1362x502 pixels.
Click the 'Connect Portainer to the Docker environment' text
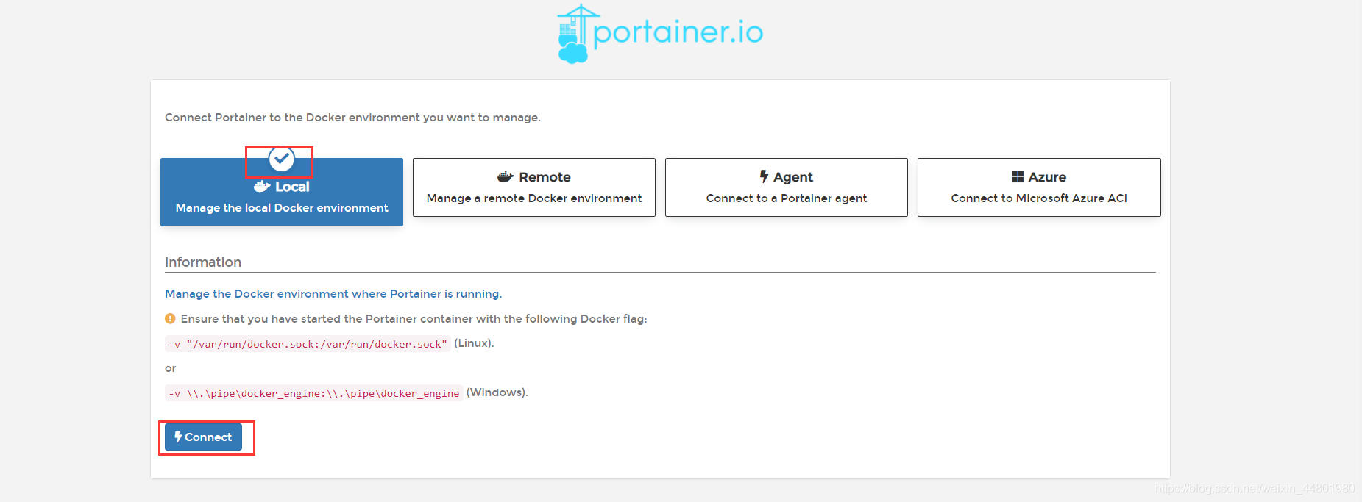pyautogui.click(x=352, y=118)
